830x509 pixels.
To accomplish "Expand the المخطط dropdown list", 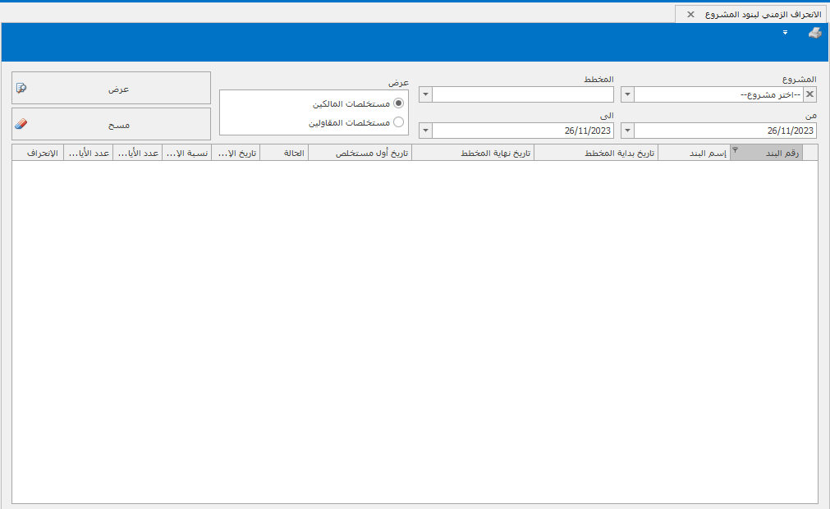I will (x=425, y=94).
